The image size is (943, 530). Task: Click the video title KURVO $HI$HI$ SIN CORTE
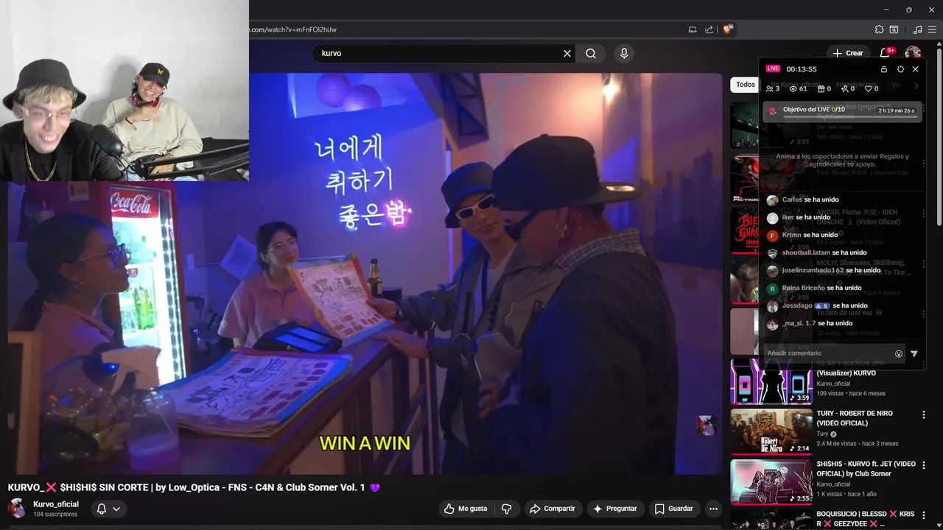(194, 487)
